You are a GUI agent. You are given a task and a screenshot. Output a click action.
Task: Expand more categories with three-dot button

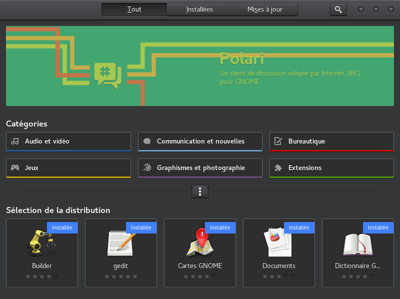(x=200, y=191)
